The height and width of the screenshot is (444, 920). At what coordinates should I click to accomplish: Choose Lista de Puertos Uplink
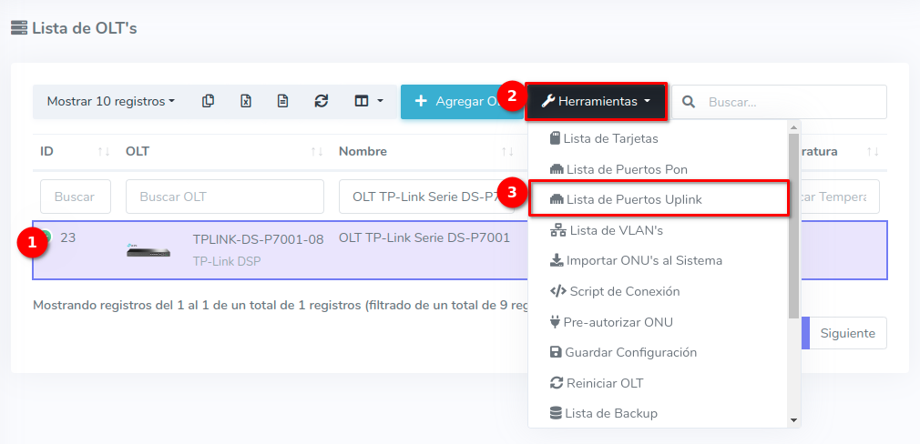tap(633, 199)
